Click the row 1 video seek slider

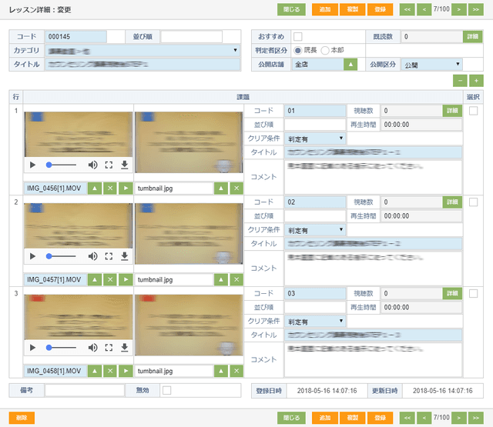(62, 165)
